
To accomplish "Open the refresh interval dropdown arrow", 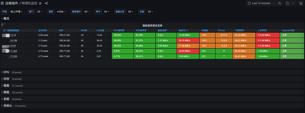I will (293, 3).
